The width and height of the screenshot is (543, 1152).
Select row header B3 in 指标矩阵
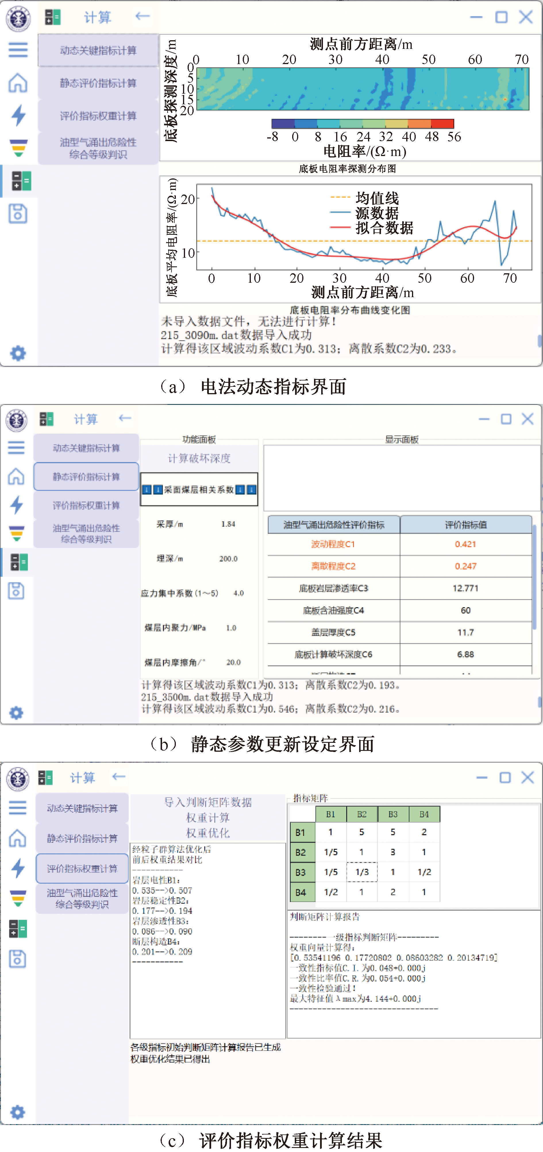pyautogui.click(x=302, y=872)
